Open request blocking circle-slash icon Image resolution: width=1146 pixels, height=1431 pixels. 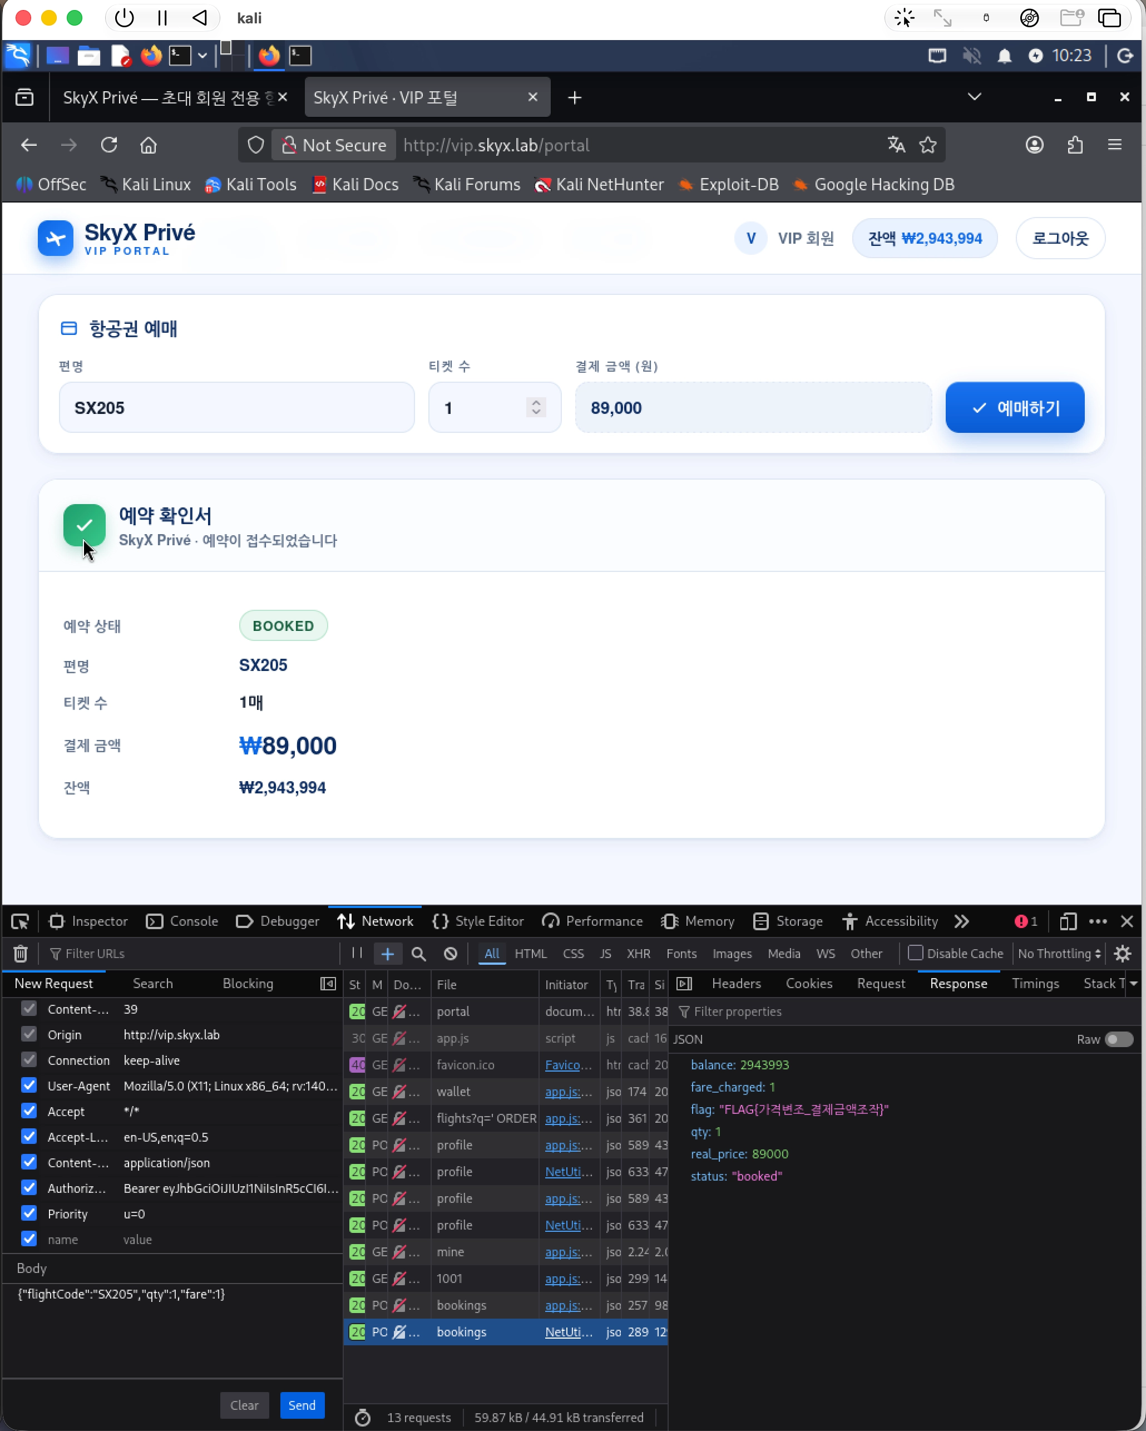pos(451,954)
